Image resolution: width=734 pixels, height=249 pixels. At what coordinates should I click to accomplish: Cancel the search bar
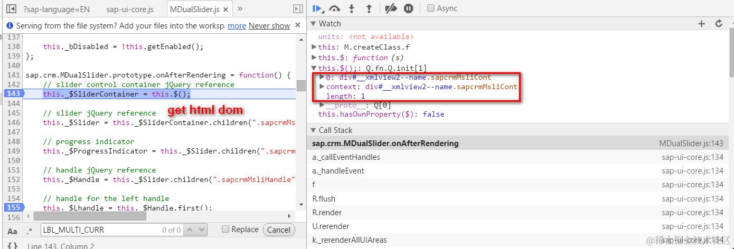tap(278, 229)
